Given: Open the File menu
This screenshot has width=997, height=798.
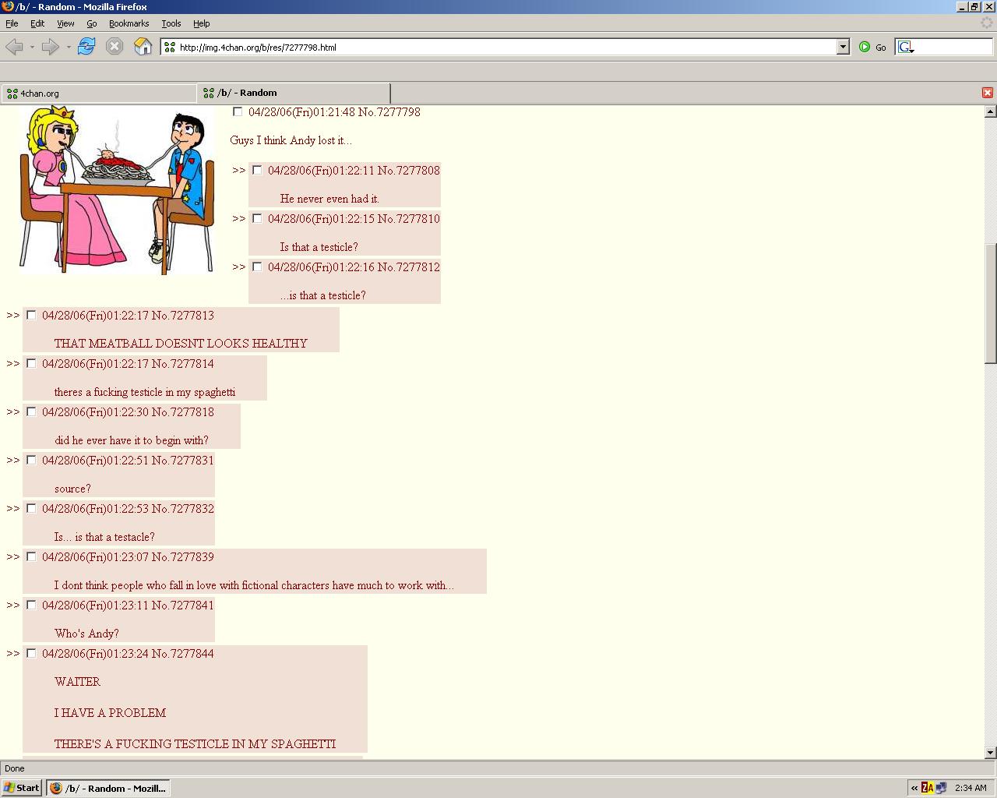Looking at the screenshot, I should pos(12,23).
